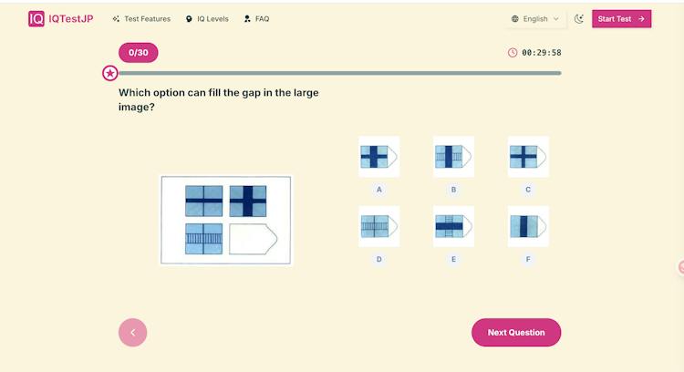The height and width of the screenshot is (372, 684).
Task: Select answer option A image
Action: (378, 157)
